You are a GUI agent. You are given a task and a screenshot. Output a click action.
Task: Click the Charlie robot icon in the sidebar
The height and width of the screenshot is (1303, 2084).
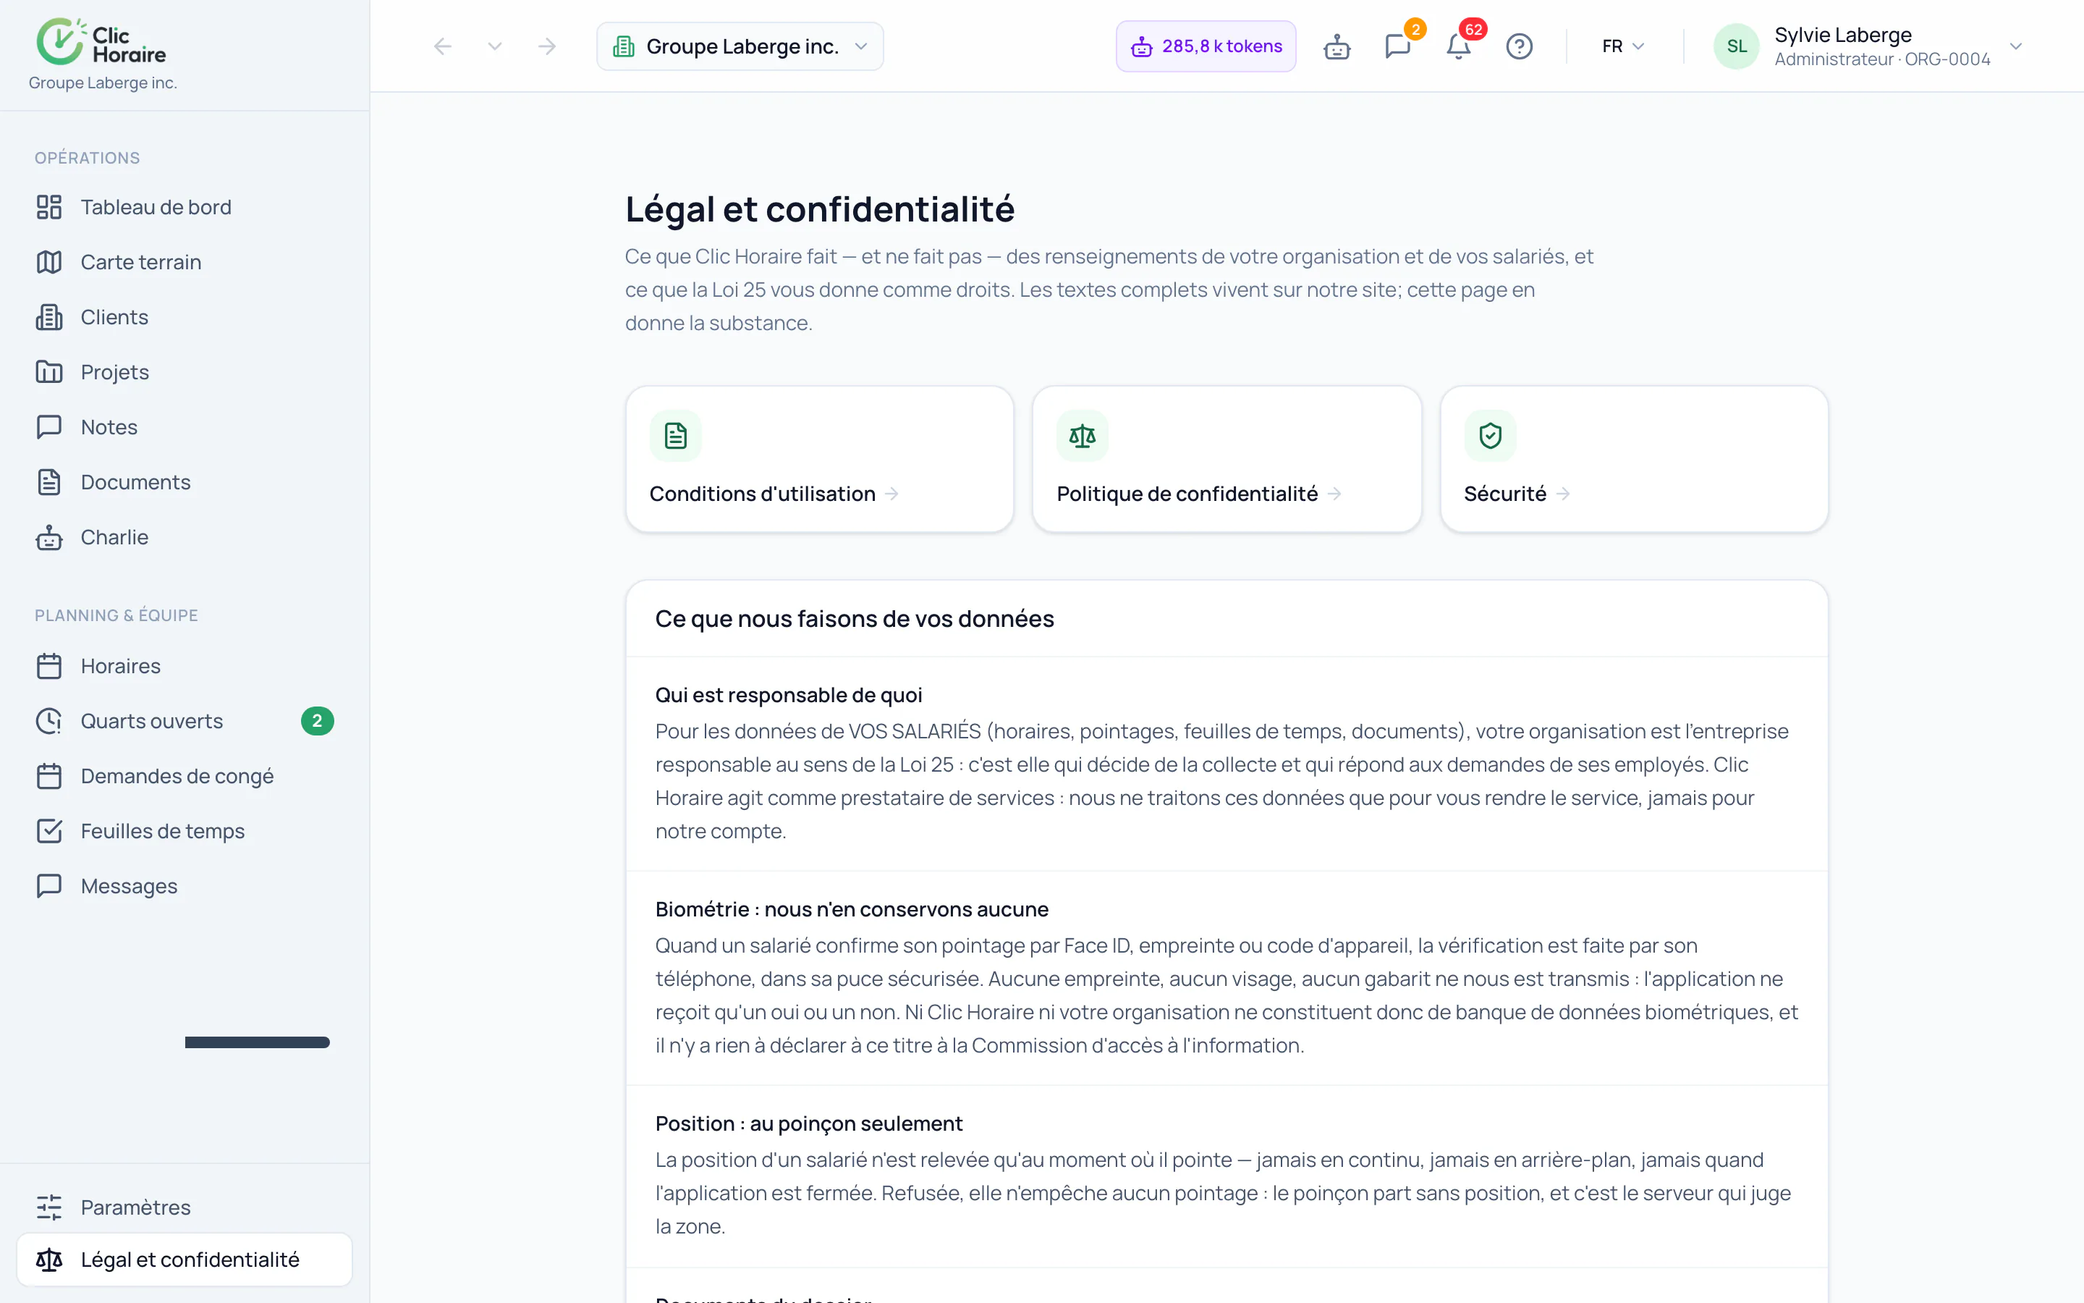[49, 538]
